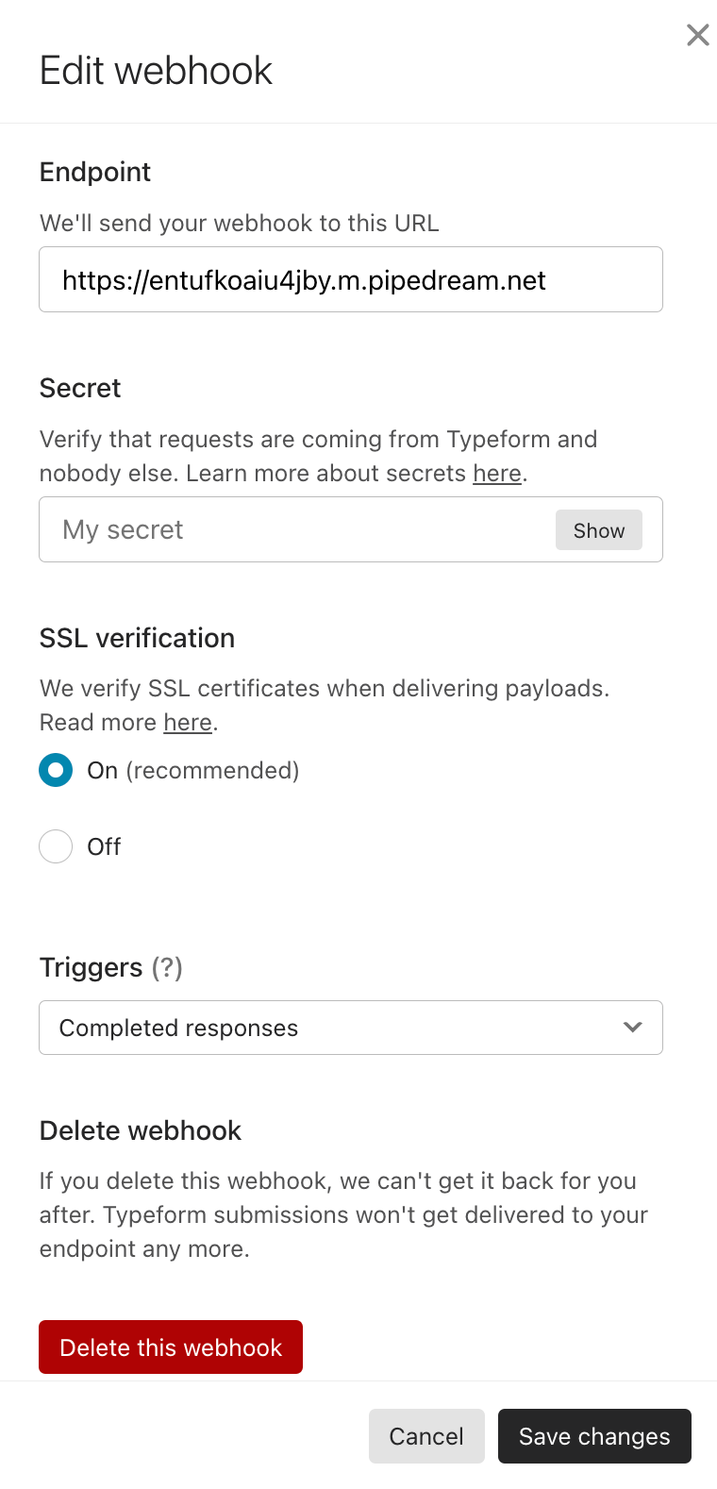Select the On (recommended) SSL verification option
This screenshot has width=717, height=1489.
pyautogui.click(x=56, y=770)
